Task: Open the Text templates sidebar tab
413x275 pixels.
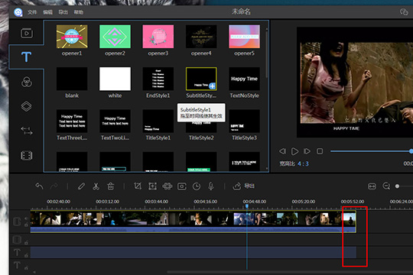Action: pos(26,57)
